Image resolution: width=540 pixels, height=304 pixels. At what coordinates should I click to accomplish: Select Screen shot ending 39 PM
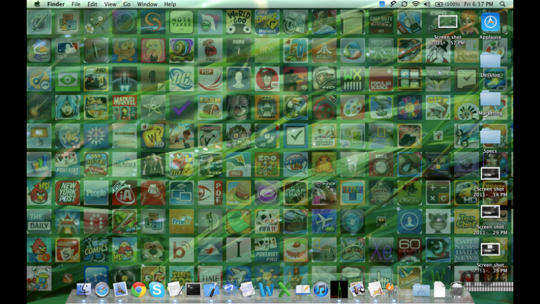pos(490,249)
